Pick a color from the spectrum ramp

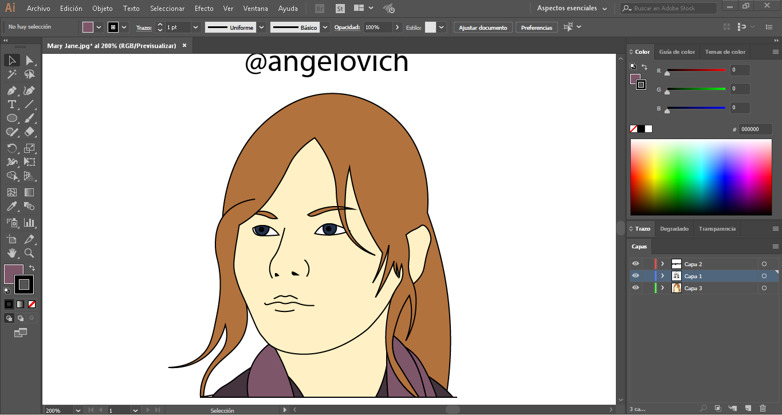(x=701, y=177)
